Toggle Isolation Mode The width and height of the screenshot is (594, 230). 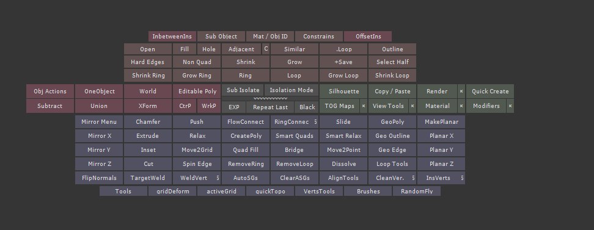[x=291, y=90]
